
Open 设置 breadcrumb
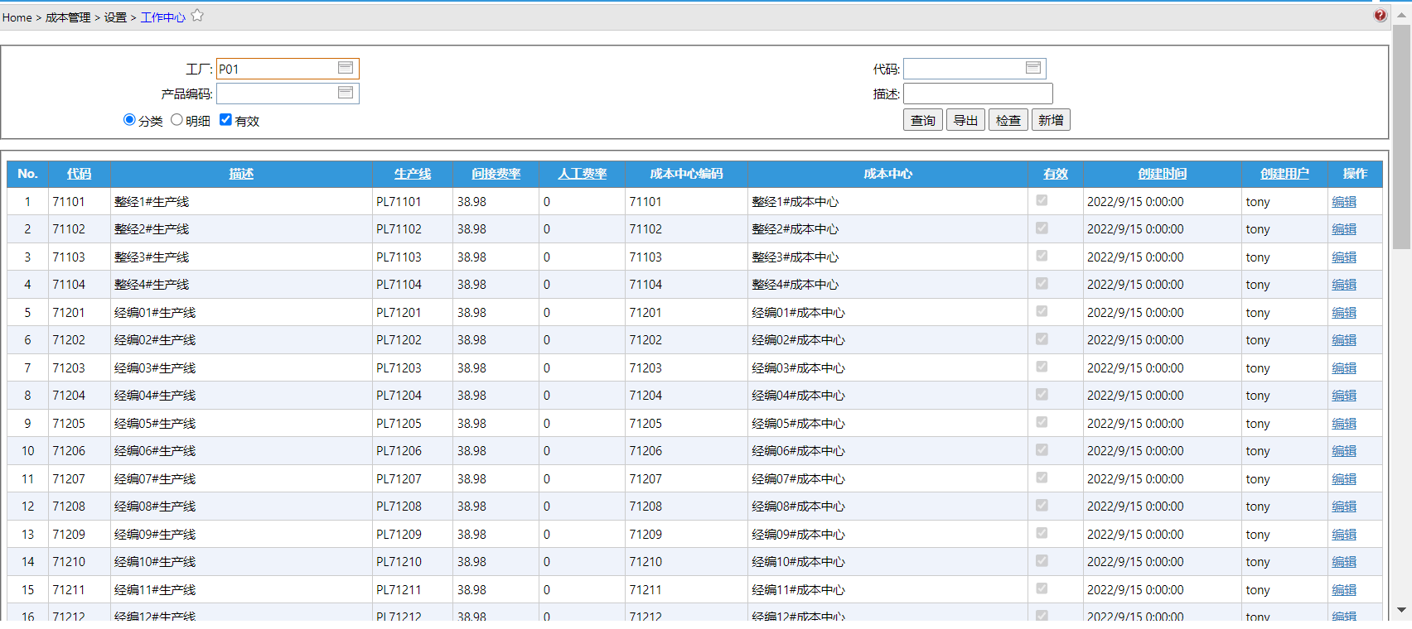(115, 17)
